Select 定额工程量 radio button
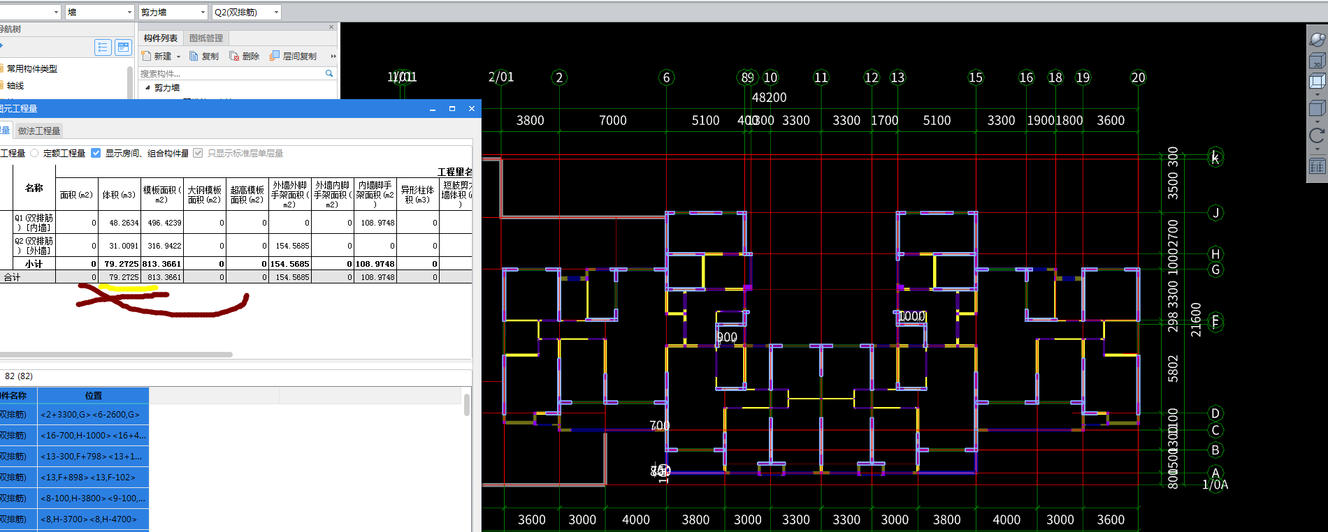Viewport: 1328px width, 532px height. [34, 153]
